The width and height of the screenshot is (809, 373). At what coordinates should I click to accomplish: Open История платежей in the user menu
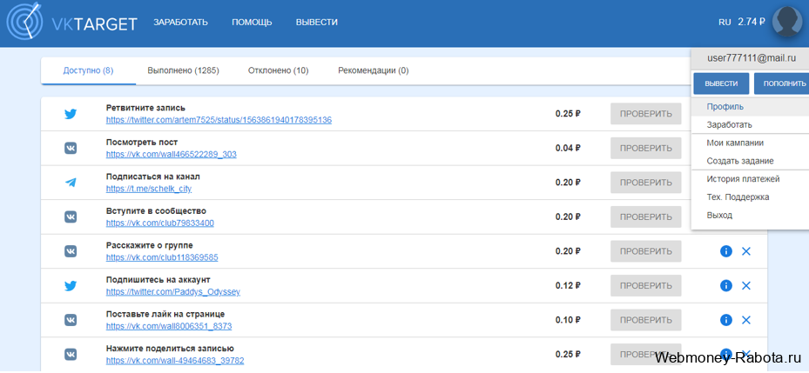pyautogui.click(x=750, y=179)
